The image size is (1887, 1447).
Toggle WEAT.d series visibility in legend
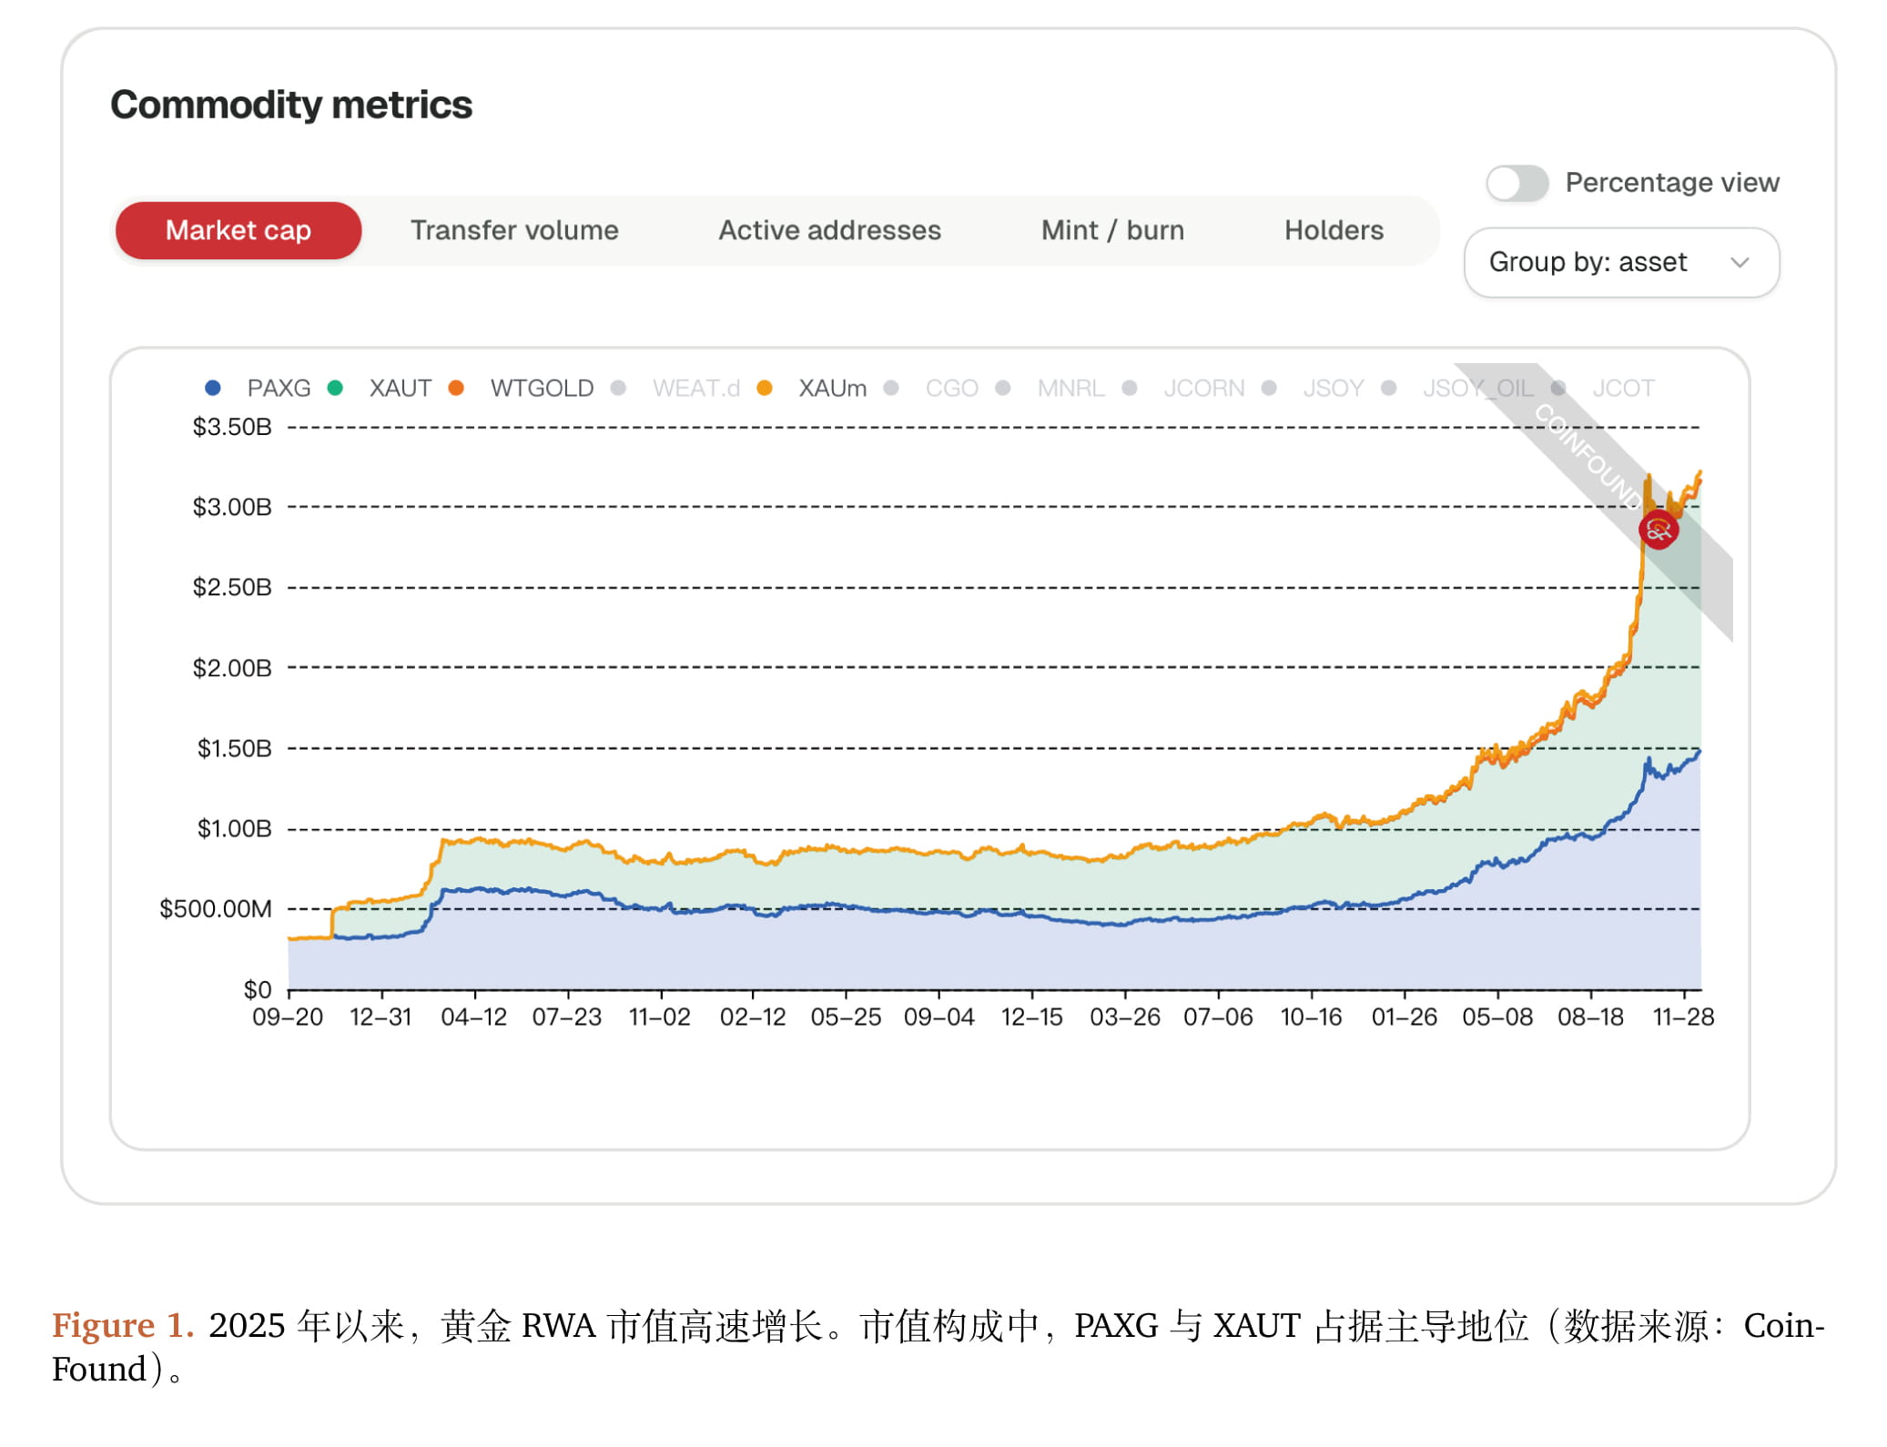click(695, 389)
